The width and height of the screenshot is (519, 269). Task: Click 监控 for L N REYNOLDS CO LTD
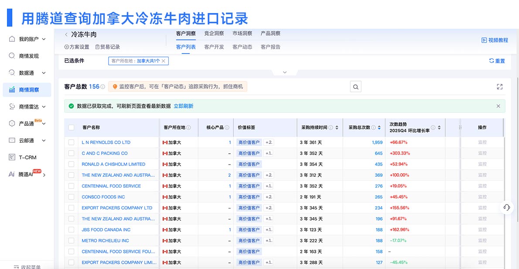point(482,142)
